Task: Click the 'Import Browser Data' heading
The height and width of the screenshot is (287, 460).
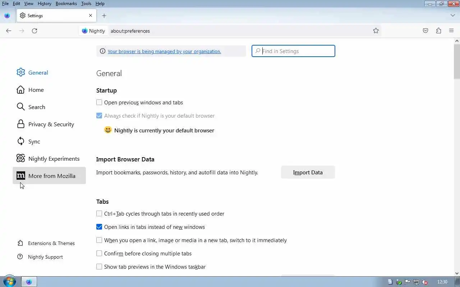Action: coord(125,159)
